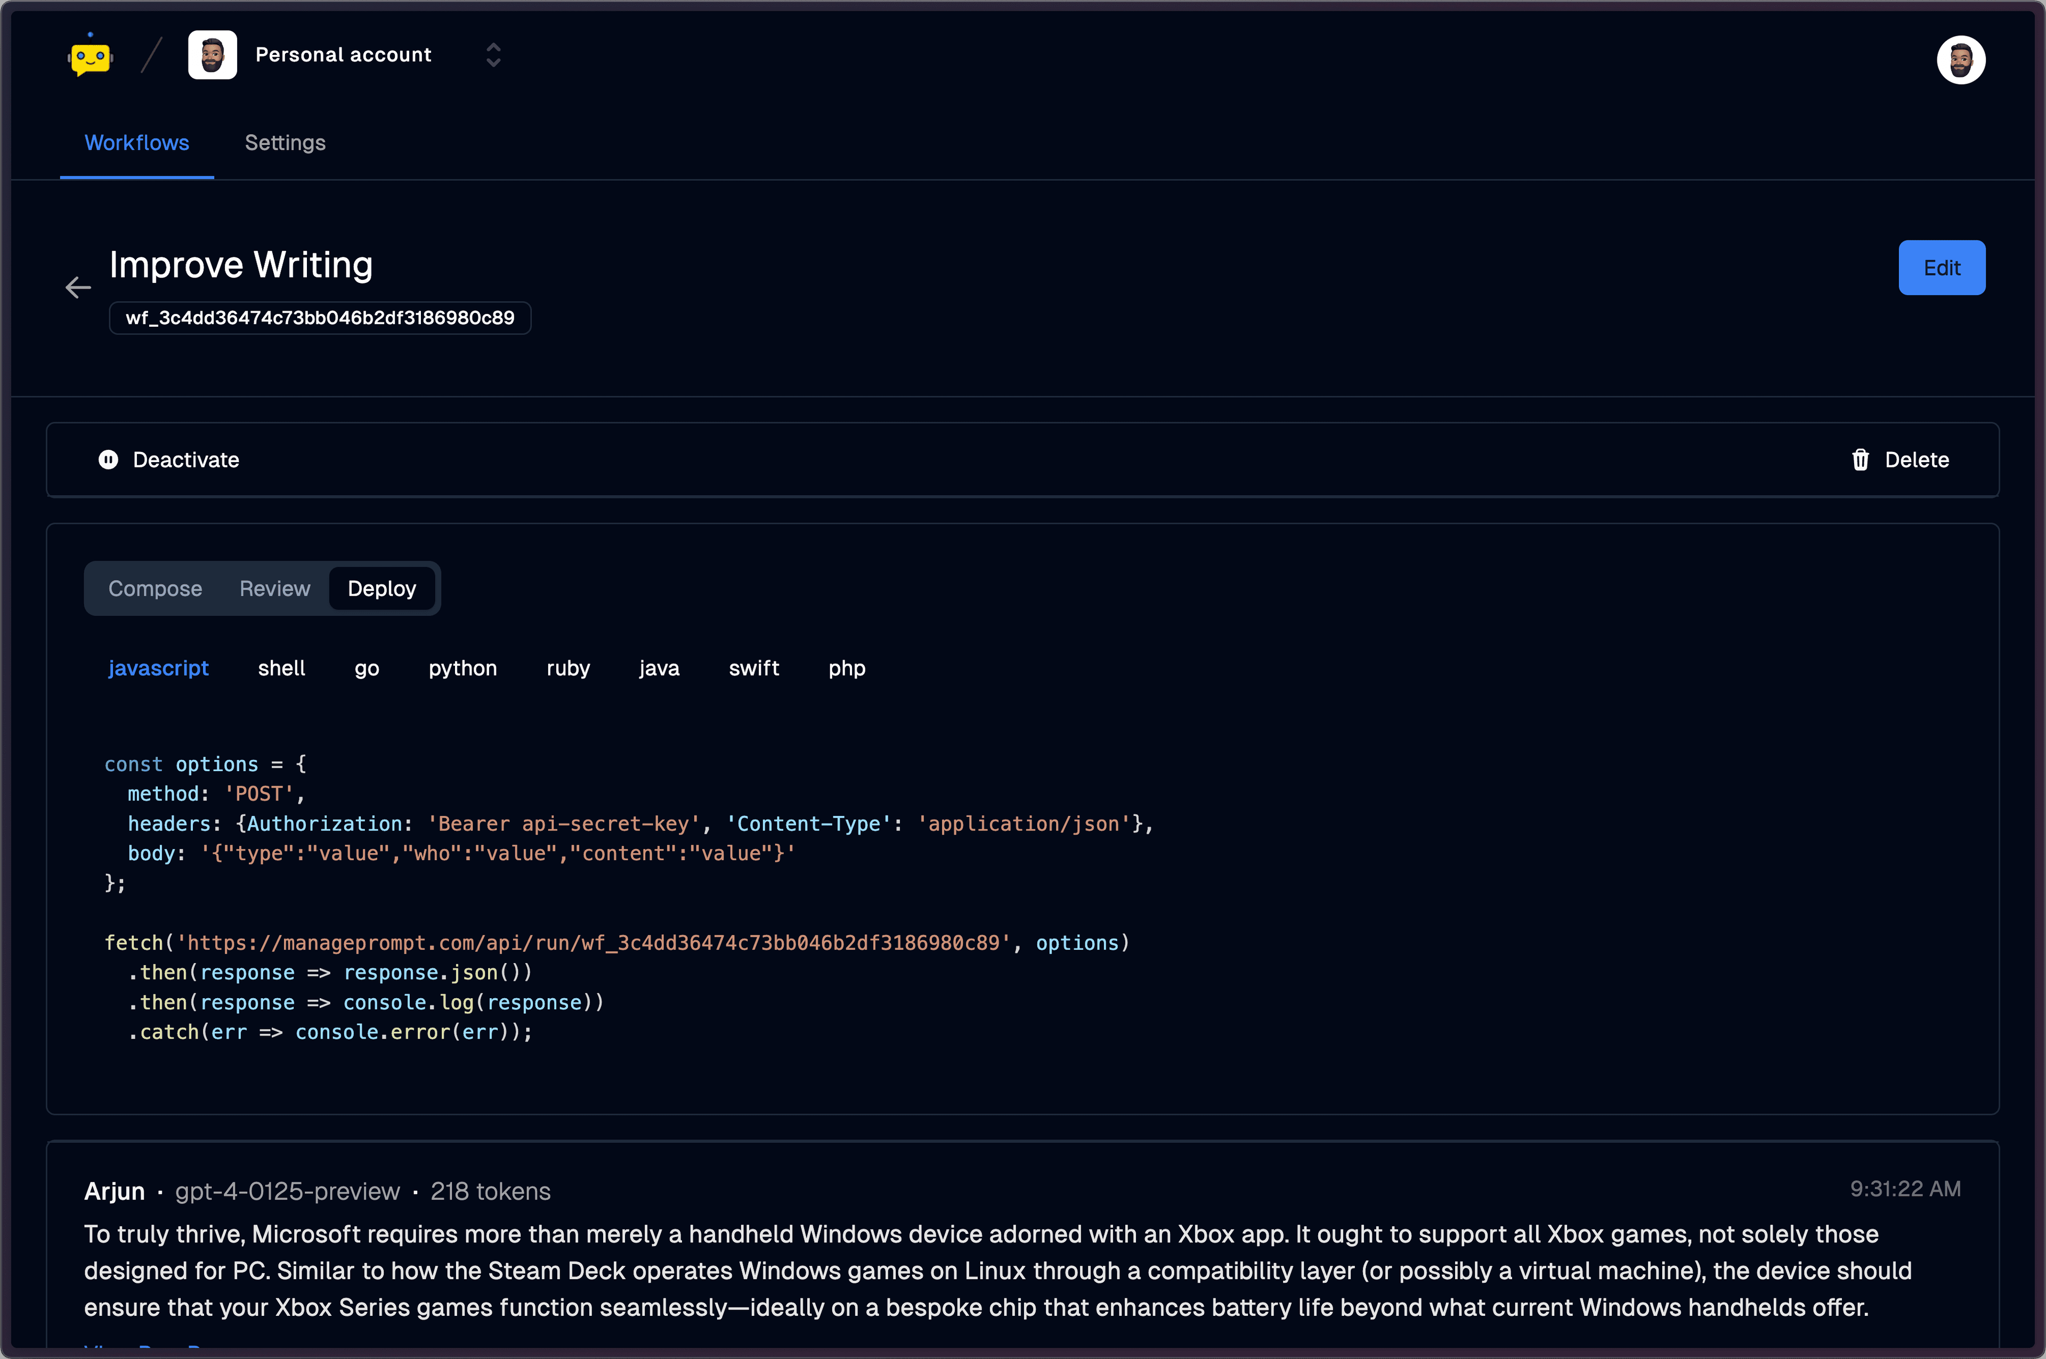Click the pause icon next to Deactivate

coord(108,460)
